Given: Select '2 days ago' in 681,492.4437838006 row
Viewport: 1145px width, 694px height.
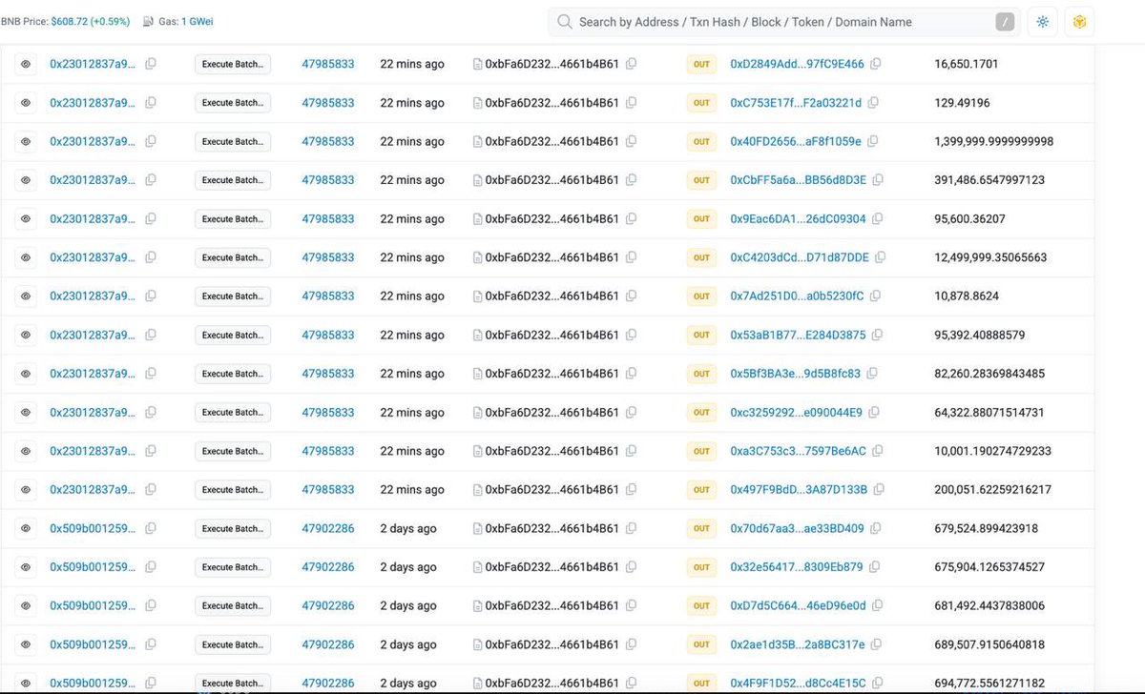Looking at the screenshot, I should click(408, 605).
